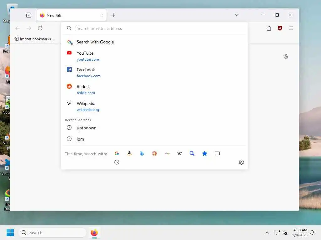Click Firefox icon in taskbar
This screenshot has height=240, width=321.
(94, 232)
